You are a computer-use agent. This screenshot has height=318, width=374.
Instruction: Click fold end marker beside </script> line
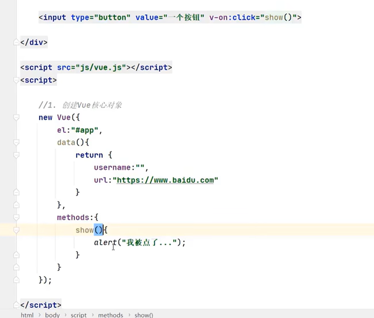[16, 305]
